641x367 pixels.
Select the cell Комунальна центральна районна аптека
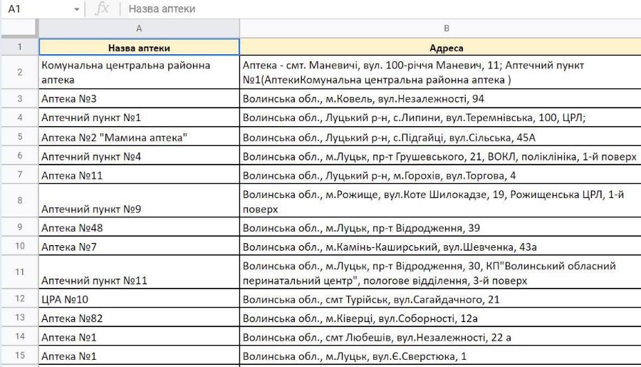tap(139, 73)
